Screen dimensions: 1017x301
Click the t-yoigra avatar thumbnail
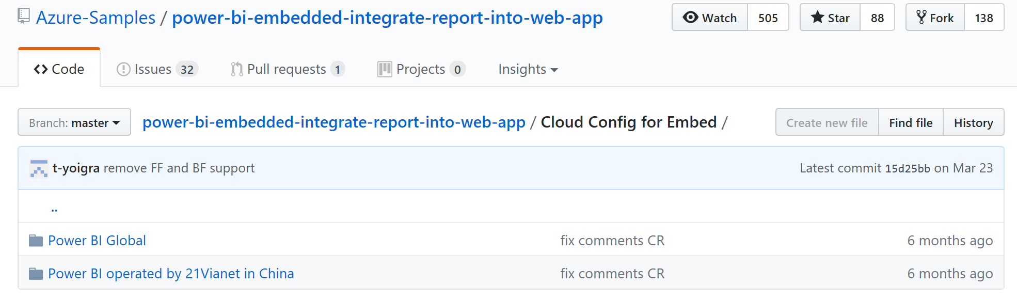click(39, 168)
